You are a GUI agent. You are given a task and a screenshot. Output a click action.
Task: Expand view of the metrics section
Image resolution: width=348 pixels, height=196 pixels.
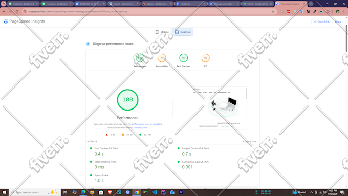point(249,141)
